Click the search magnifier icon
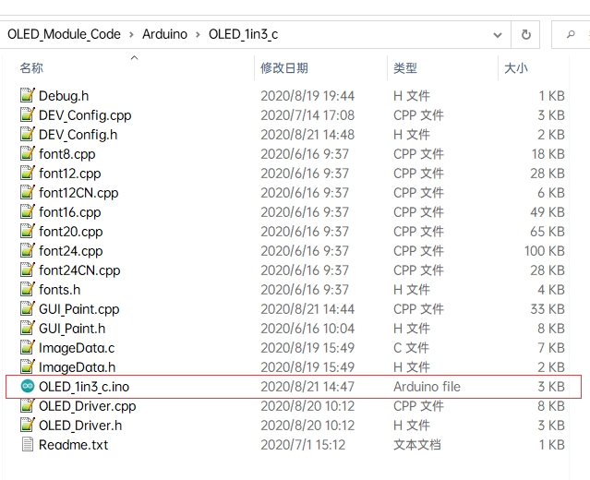This screenshot has width=590, height=480. [x=571, y=34]
